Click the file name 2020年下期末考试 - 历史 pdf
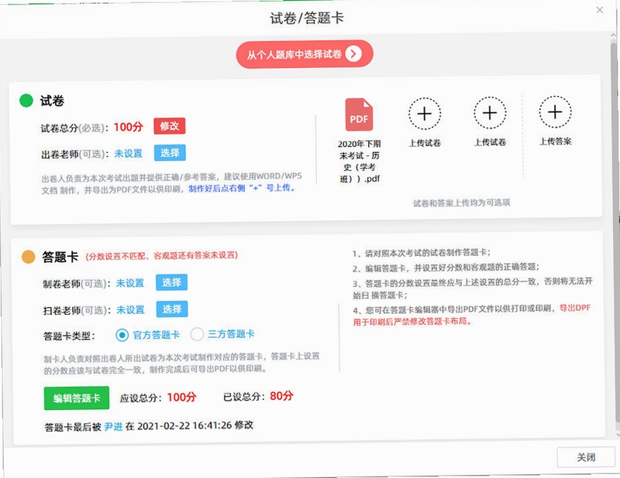Screen dimensions: 620x478 point(360,162)
